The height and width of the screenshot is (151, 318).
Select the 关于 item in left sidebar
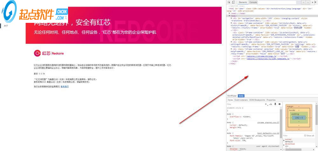pyautogui.click(x=6, y=26)
